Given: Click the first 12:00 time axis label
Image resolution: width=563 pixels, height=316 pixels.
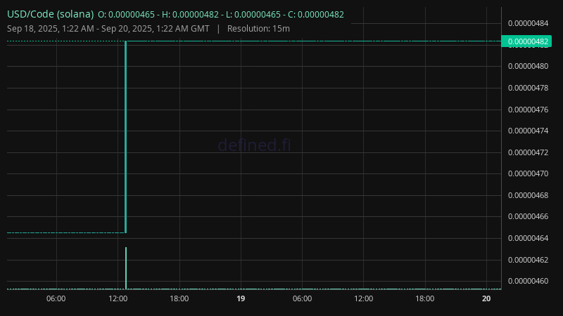Looking at the screenshot, I should point(118,299).
